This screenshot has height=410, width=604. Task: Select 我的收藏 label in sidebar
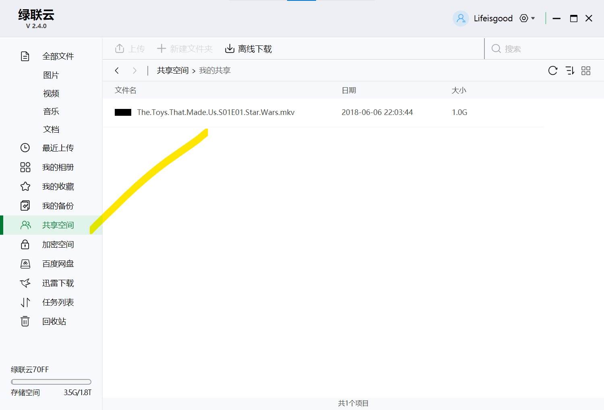[x=58, y=187]
